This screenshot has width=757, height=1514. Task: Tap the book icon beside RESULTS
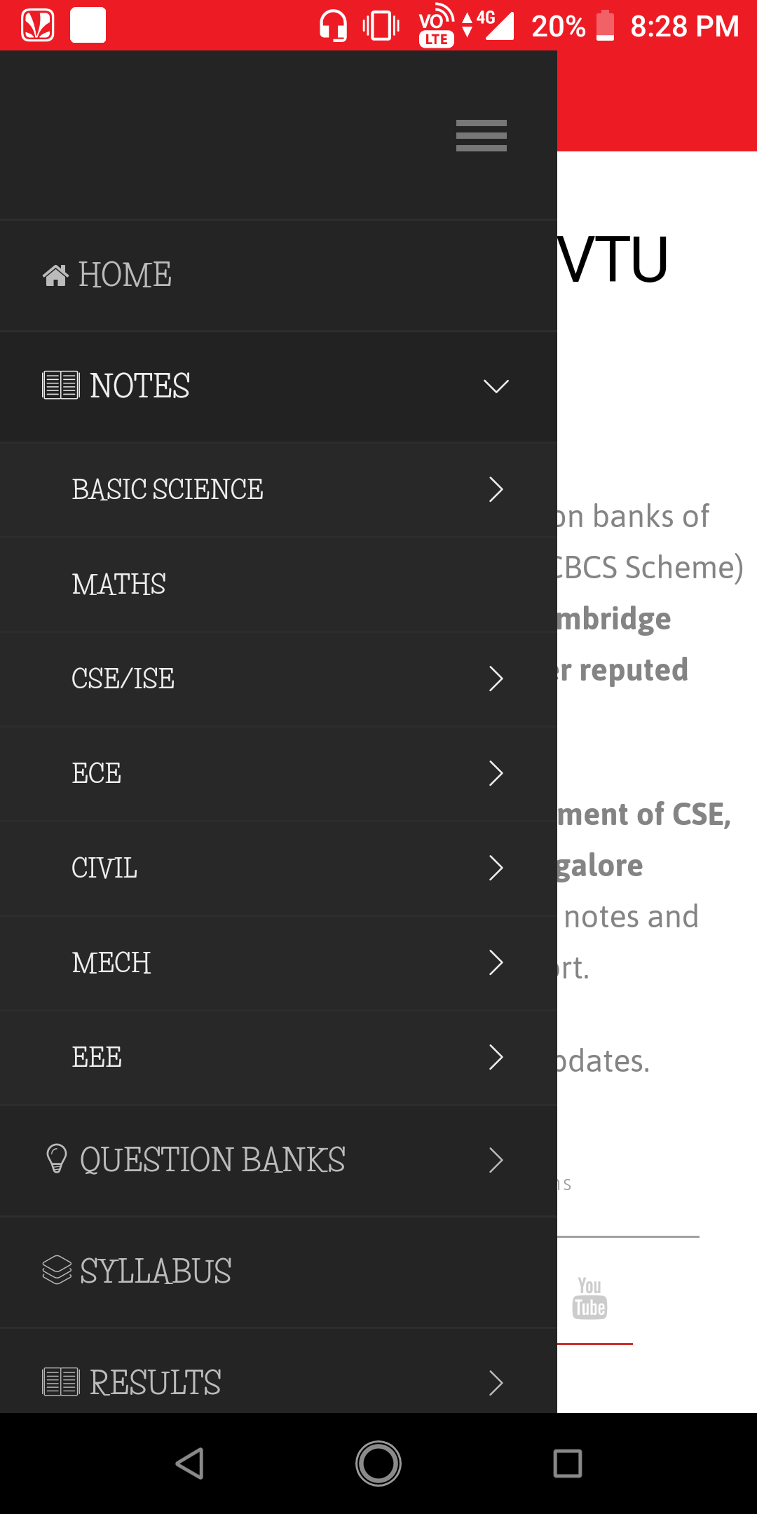pos(61,1382)
